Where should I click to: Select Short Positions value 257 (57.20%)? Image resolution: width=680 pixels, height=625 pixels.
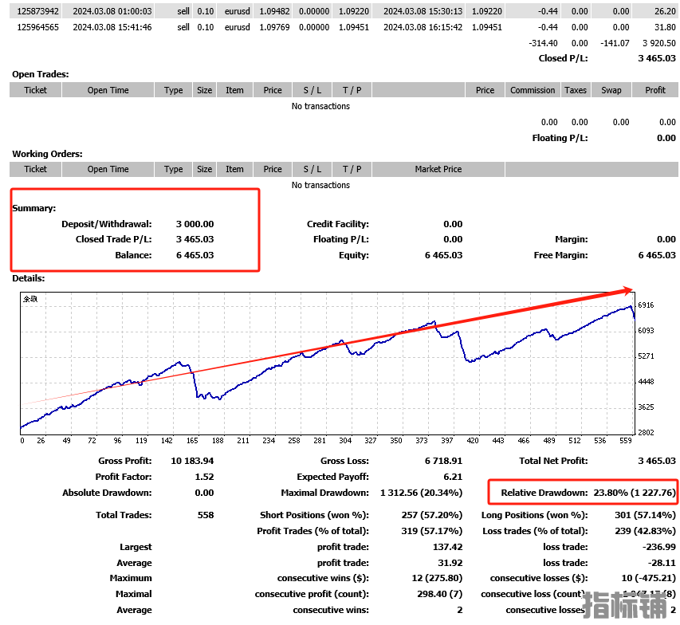[x=432, y=515]
